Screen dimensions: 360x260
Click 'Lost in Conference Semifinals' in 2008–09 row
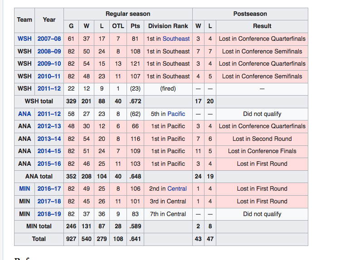click(262, 51)
